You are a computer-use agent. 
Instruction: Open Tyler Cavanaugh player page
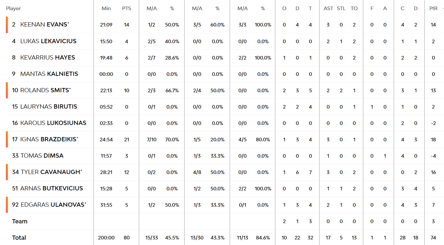[51, 172]
